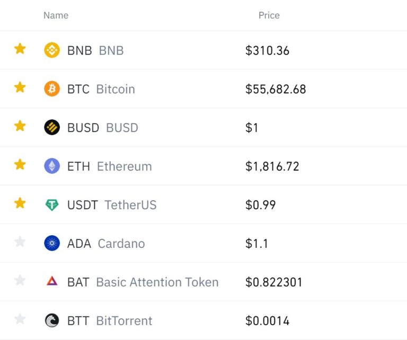The height and width of the screenshot is (340, 407).
Task: Favorite BAT using its gray star
Action: tap(20, 280)
